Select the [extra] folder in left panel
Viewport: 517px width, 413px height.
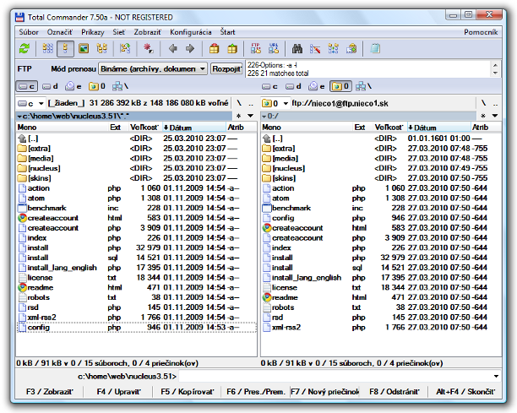coord(137,149)
